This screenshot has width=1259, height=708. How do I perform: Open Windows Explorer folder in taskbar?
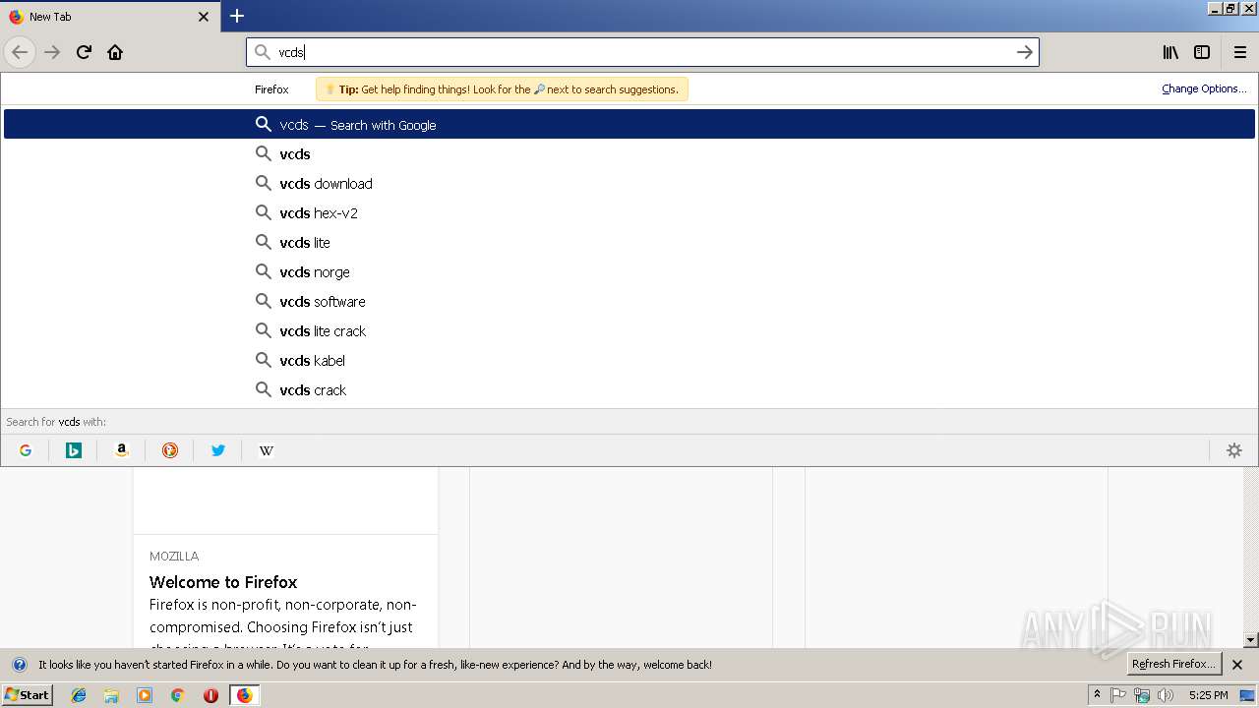tap(111, 695)
